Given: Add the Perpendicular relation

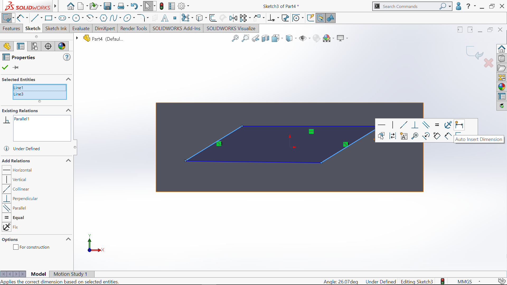Looking at the screenshot, I should click(25, 198).
